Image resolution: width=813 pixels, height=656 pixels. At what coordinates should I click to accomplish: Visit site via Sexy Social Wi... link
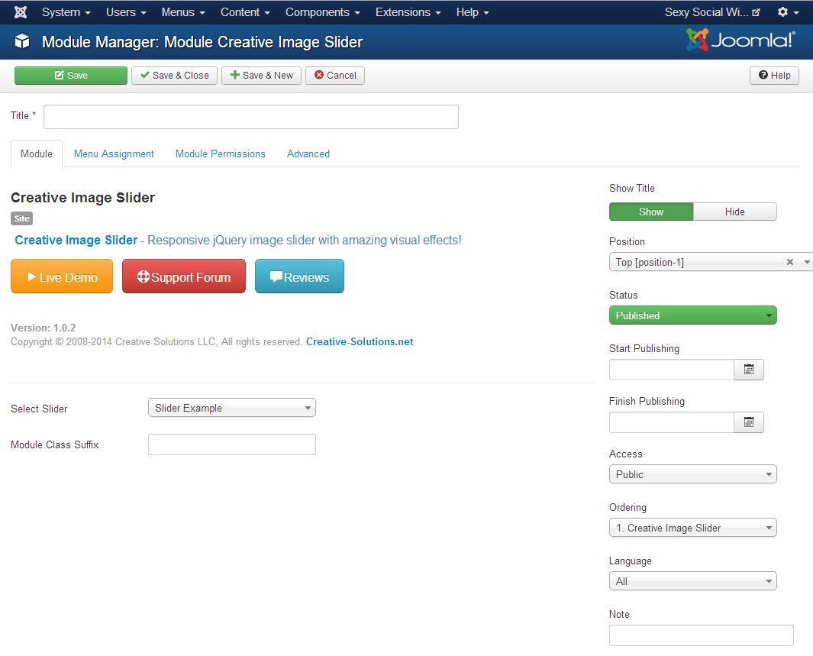[712, 12]
